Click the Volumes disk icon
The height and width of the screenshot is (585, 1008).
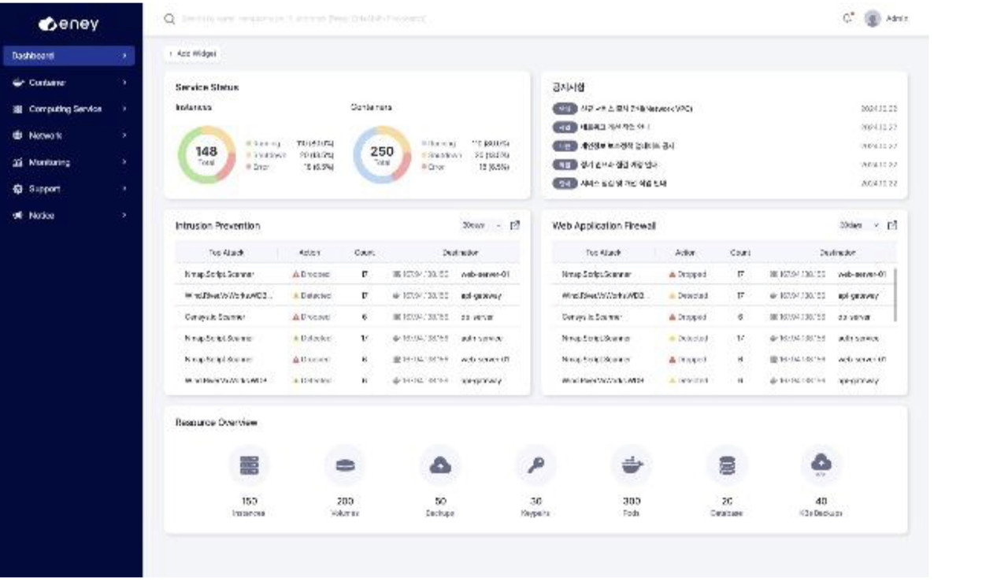click(x=345, y=465)
